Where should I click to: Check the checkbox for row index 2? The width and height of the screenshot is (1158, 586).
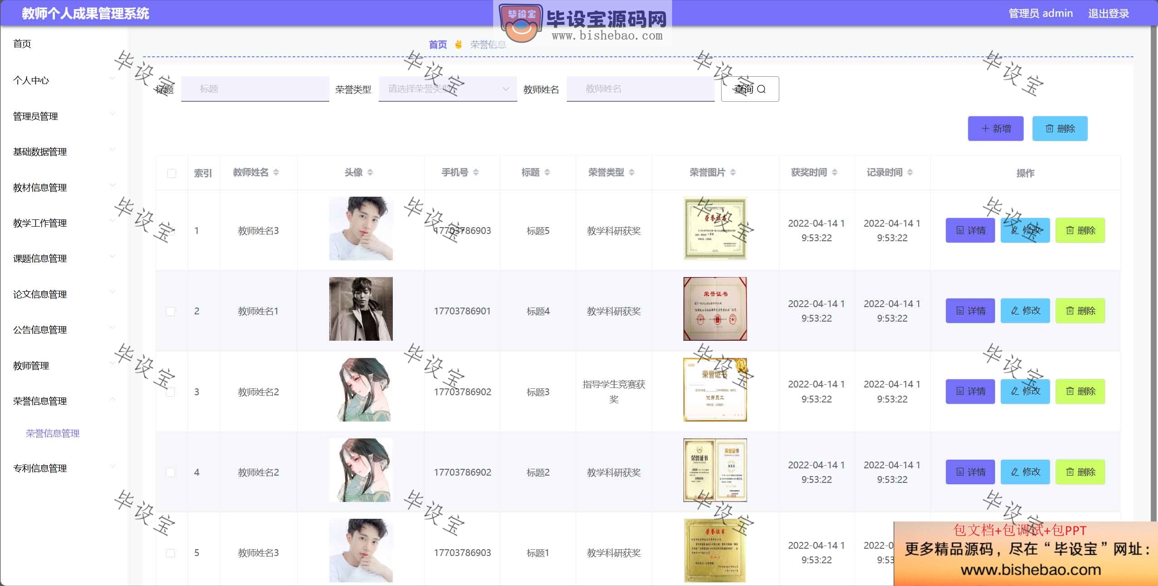pos(171,311)
